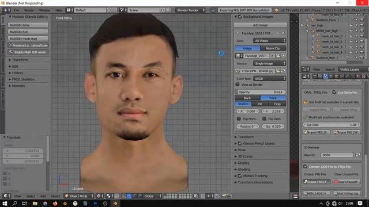The width and height of the screenshot is (369, 207).
Task: Toggle the Grease Pencil Layers checkbox
Action: pos(240,143)
